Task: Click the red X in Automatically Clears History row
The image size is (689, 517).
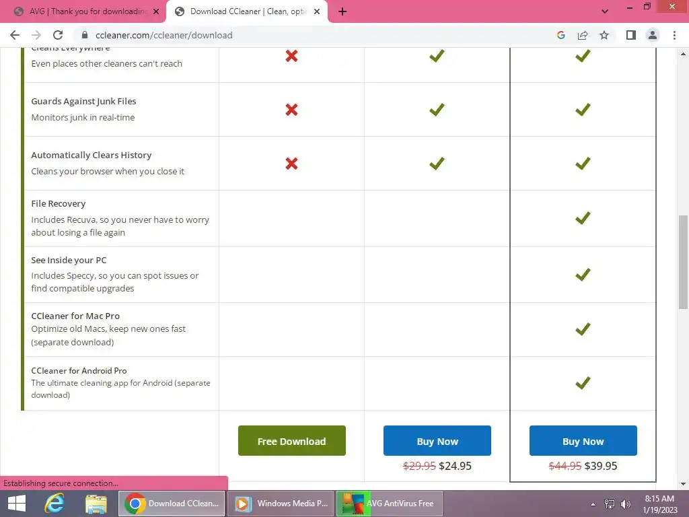Action: tap(291, 164)
